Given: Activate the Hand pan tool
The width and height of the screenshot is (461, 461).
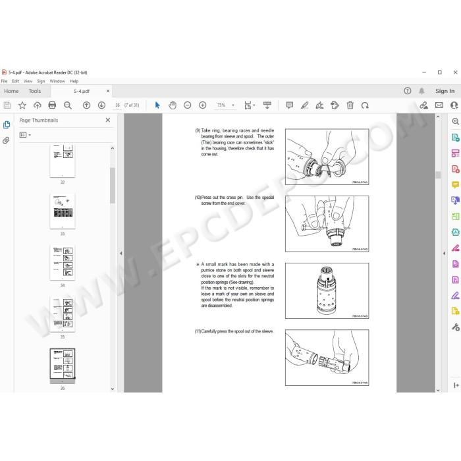Looking at the screenshot, I should [x=173, y=105].
